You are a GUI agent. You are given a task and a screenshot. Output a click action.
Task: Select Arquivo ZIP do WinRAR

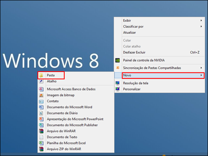[x=76, y=149]
